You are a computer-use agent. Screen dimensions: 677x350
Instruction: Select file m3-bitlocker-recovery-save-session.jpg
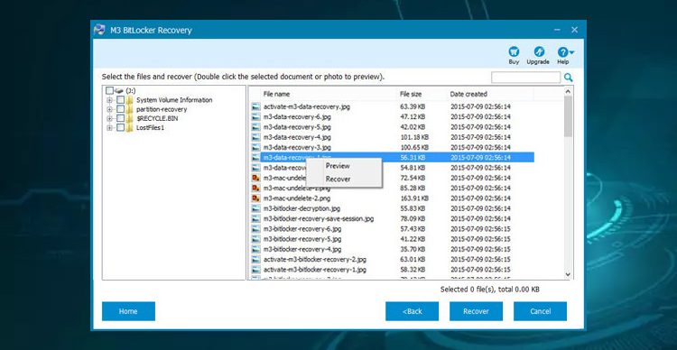pos(319,219)
